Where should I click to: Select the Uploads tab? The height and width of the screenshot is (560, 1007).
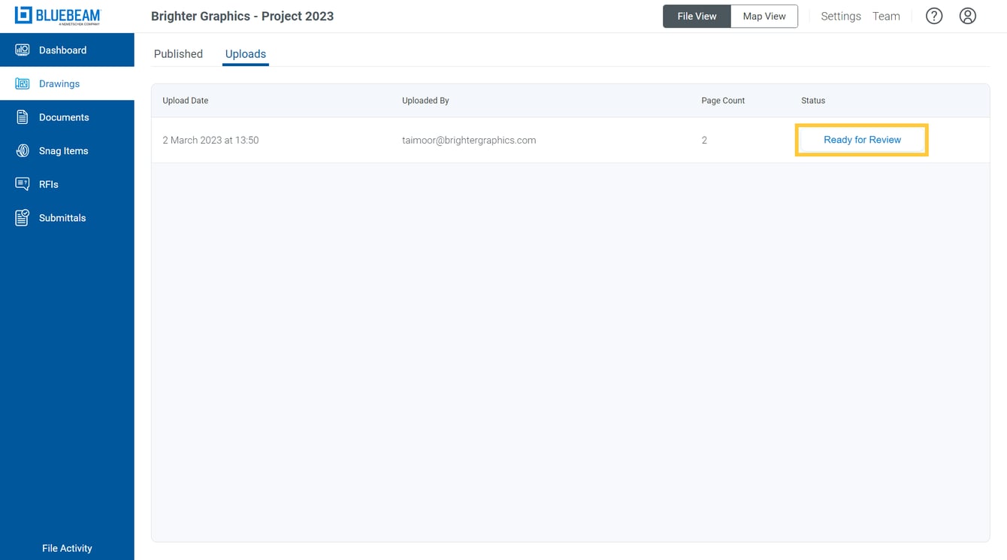coord(245,53)
